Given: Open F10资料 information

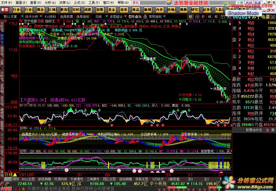Looking at the screenshot, I should coord(50,17).
